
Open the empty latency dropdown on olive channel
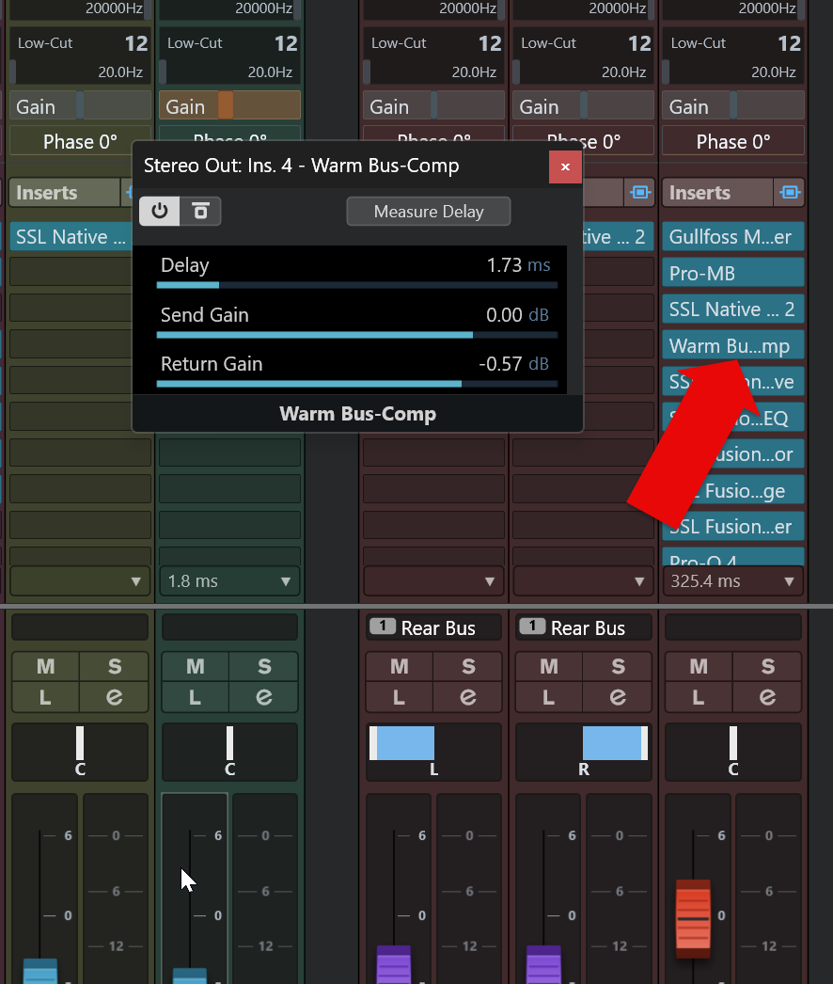80,581
